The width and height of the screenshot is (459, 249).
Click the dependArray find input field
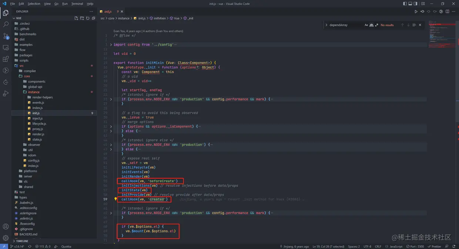pyautogui.click(x=346, y=25)
